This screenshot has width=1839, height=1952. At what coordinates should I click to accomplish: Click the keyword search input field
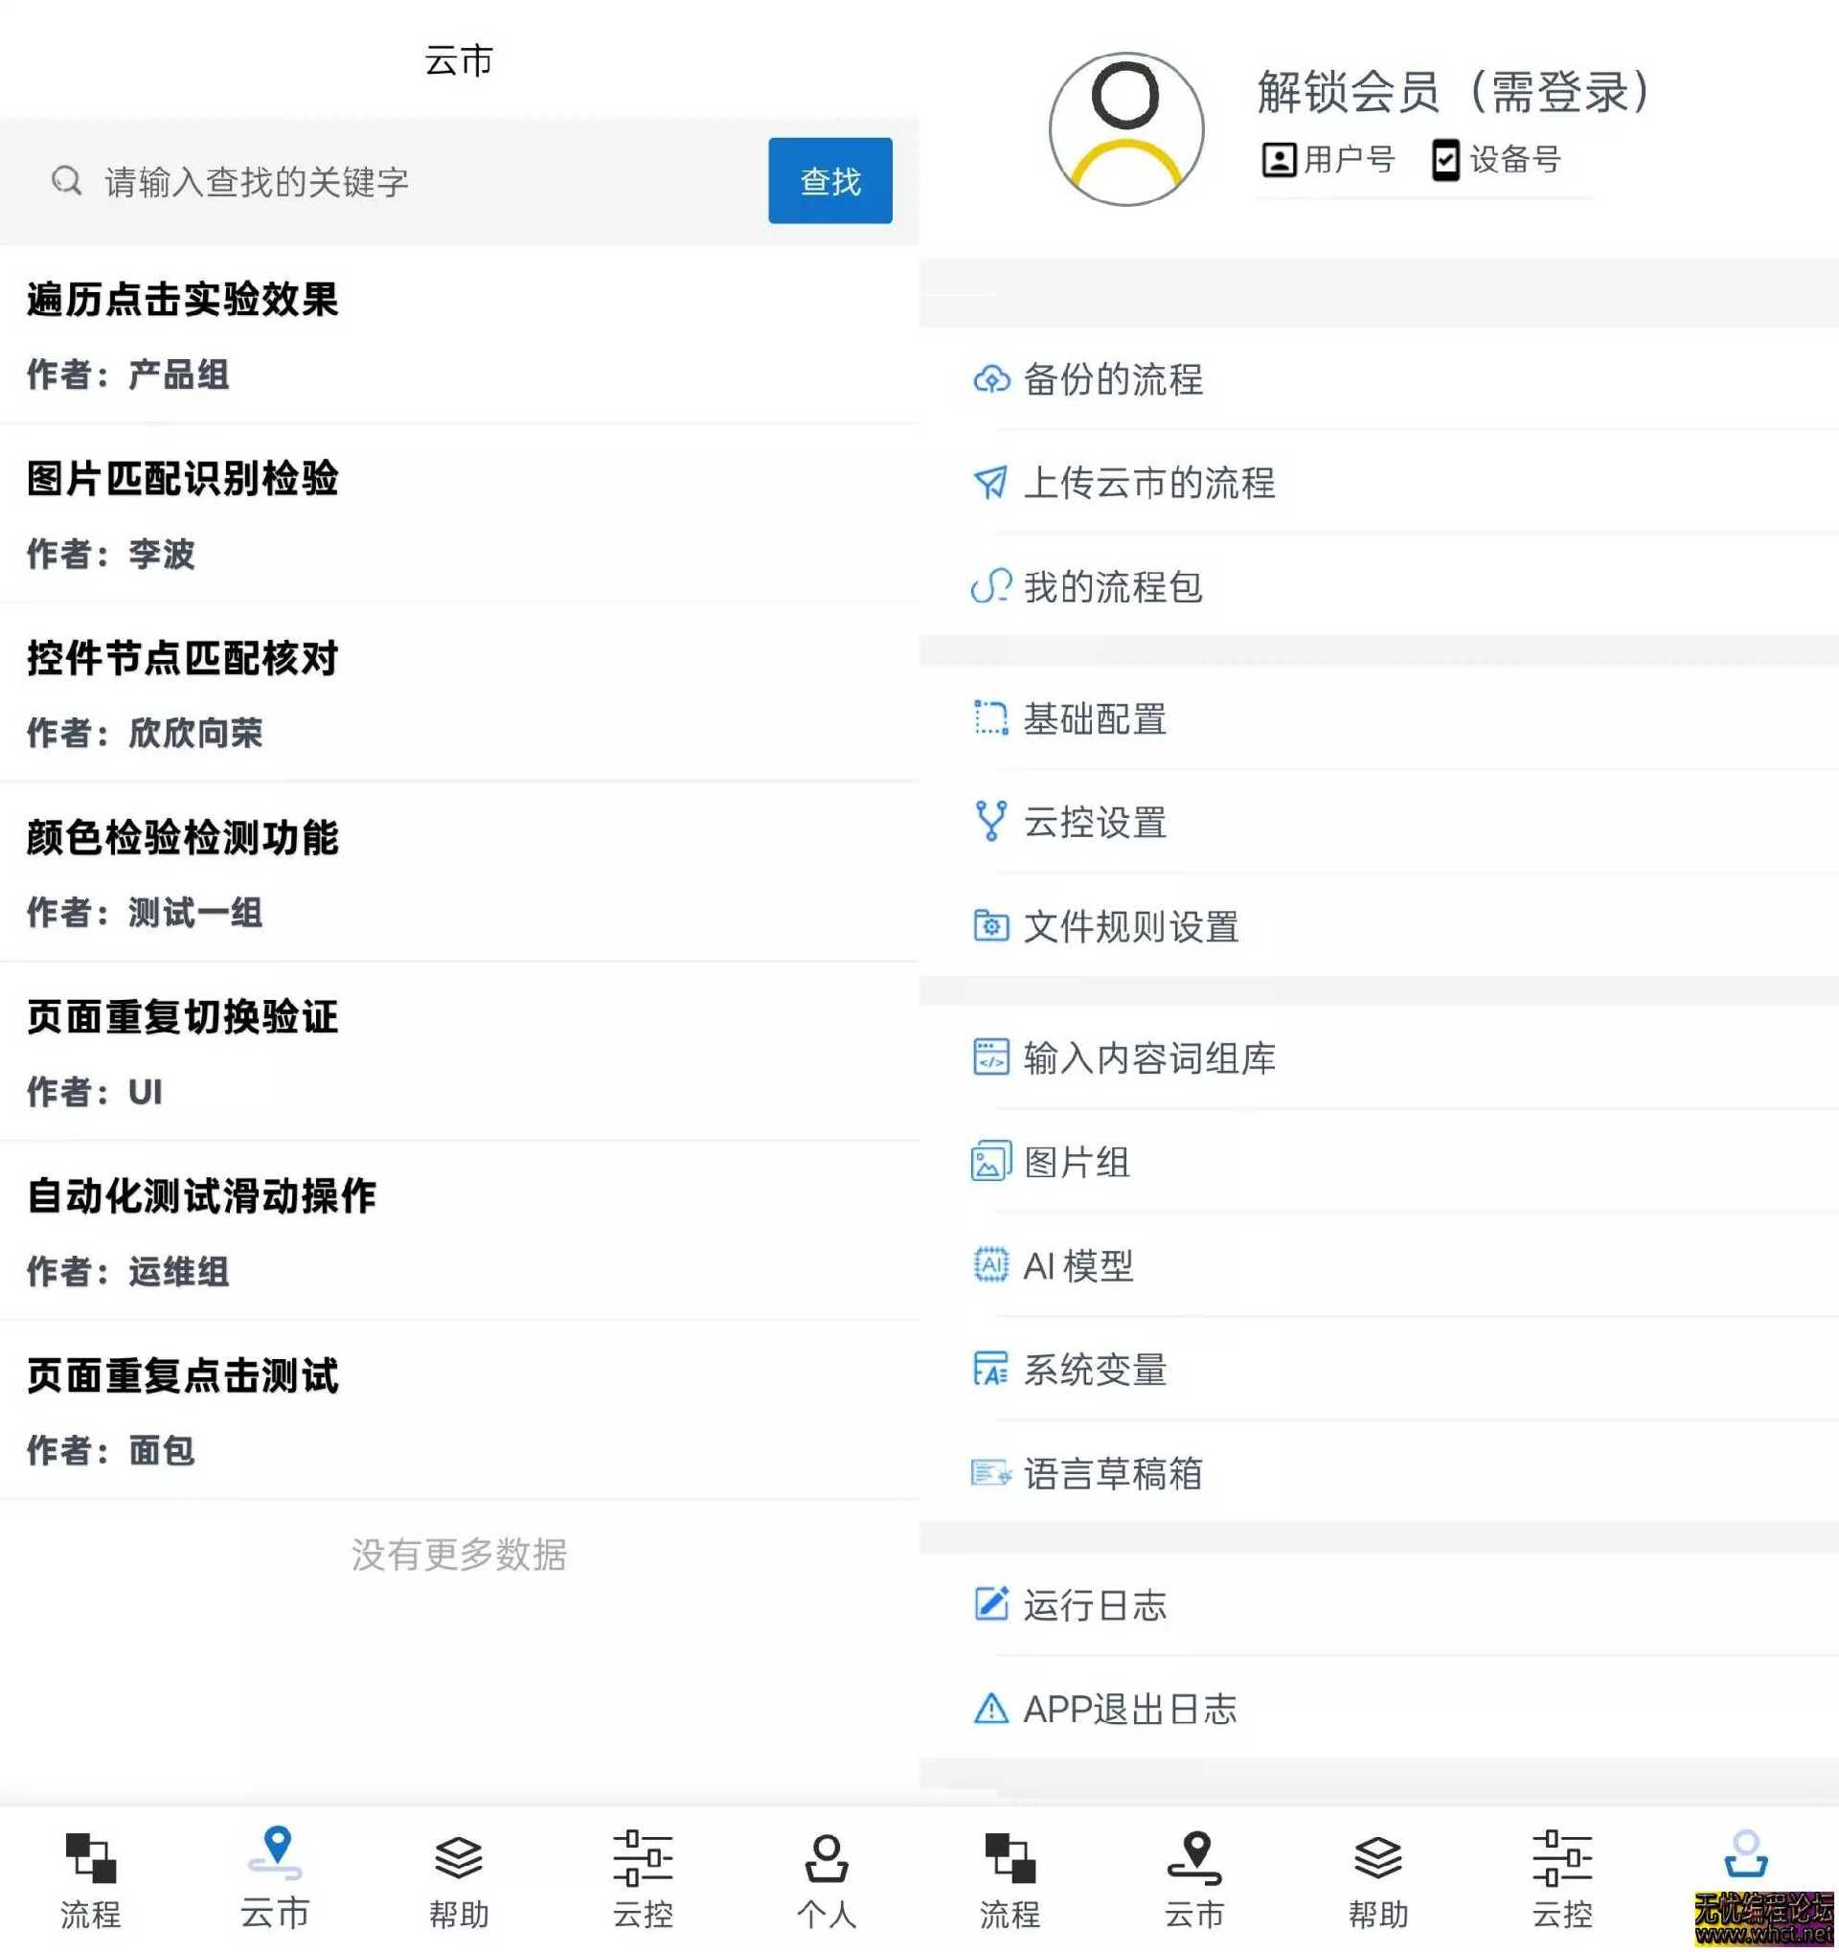pyautogui.click(x=393, y=181)
